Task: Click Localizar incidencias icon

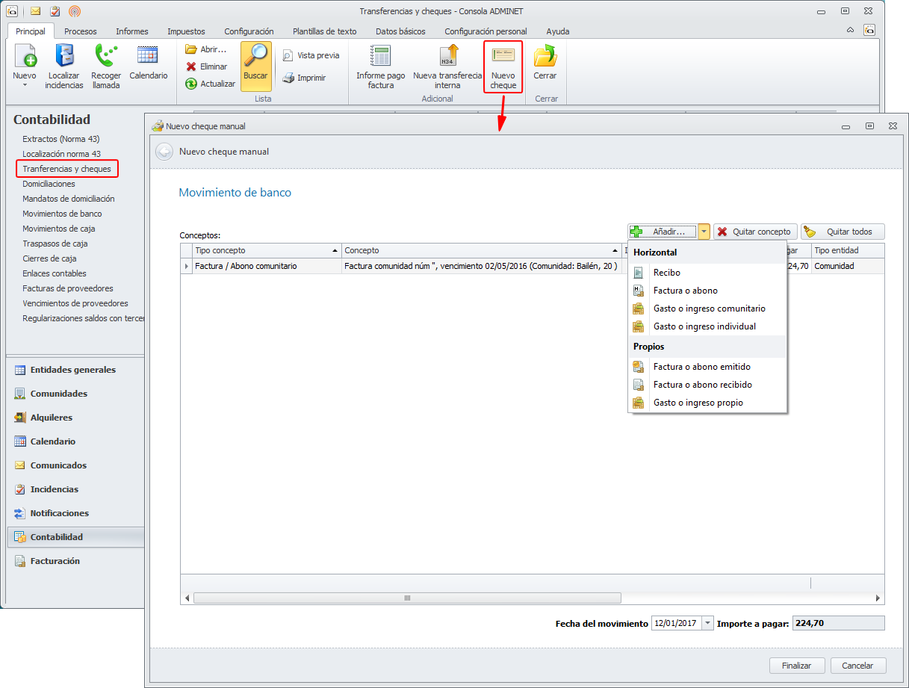Action: pos(64,56)
